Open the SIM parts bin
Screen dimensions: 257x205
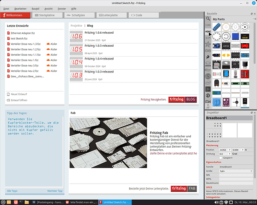pyautogui.click(x=208, y=38)
